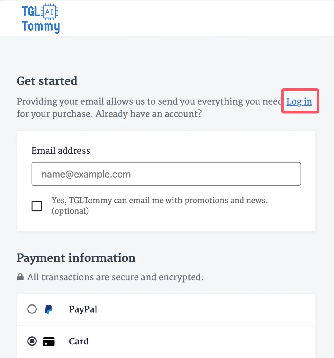Open the Log in link
The width and height of the screenshot is (334, 358).
(299, 101)
